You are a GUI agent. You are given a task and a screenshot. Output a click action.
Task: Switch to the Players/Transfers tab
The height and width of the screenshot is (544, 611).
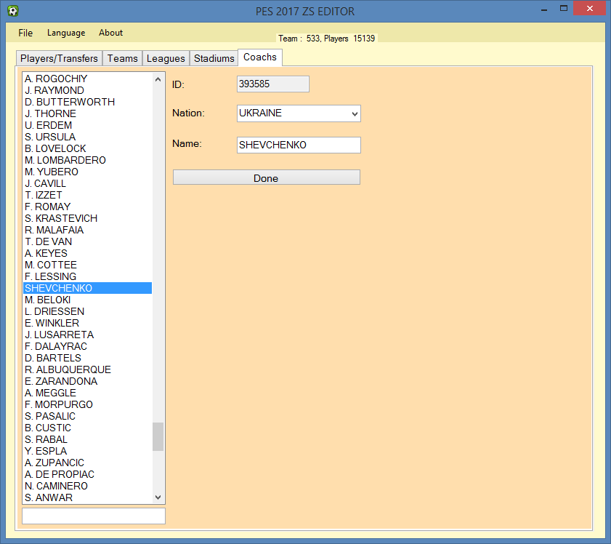pyautogui.click(x=59, y=58)
